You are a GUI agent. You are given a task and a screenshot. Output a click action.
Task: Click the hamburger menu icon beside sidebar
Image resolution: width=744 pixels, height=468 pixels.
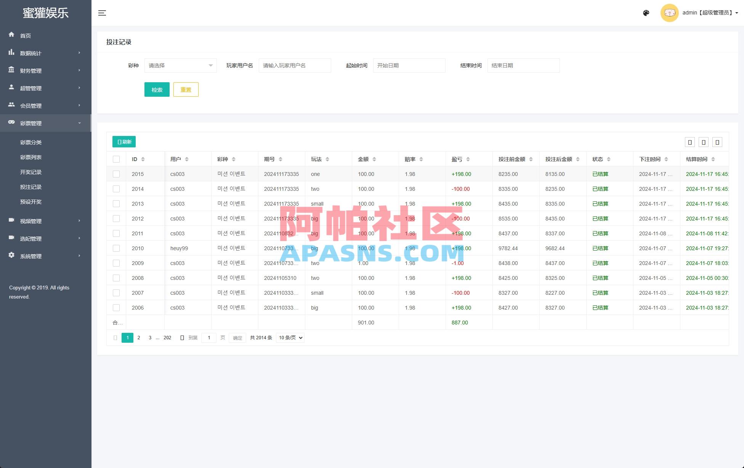click(102, 13)
